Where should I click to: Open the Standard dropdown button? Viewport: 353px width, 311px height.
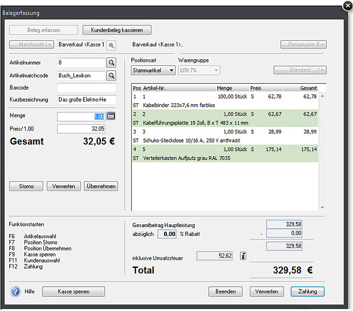pyautogui.click(x=300, y=70)
